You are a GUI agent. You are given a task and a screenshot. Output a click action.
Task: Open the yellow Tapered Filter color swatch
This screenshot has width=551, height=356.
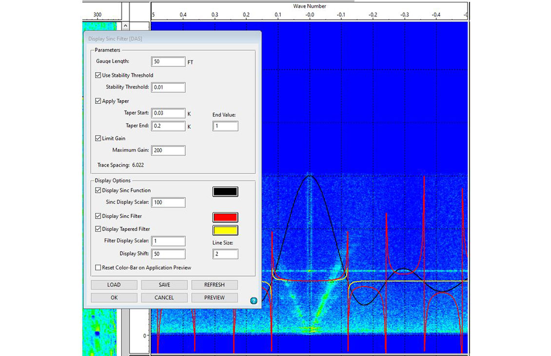click(225, 230)
